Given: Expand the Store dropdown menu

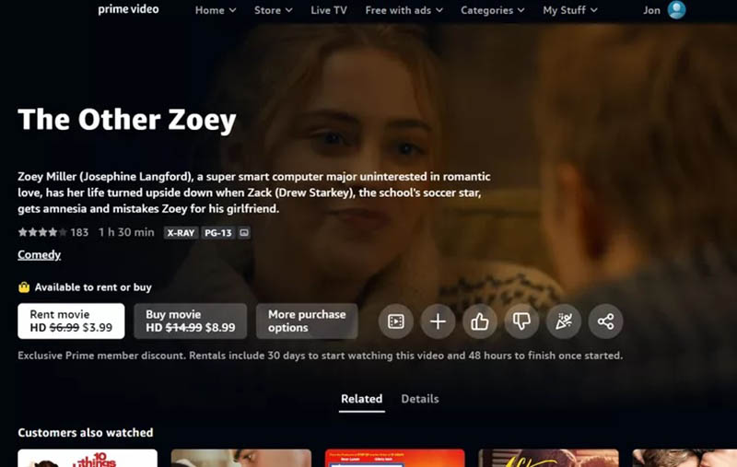Looking at the screenshot, I should (273, 10).
